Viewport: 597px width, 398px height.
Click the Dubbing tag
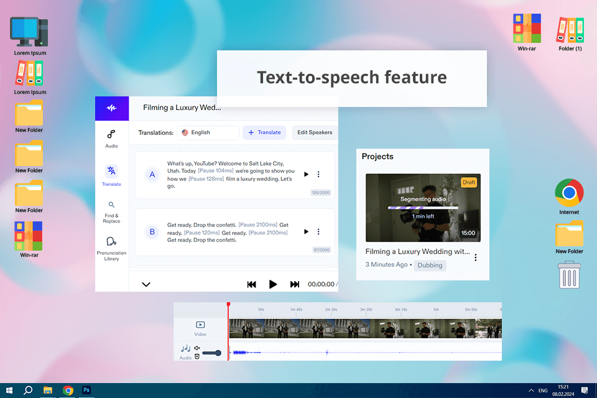pos(430,266)
